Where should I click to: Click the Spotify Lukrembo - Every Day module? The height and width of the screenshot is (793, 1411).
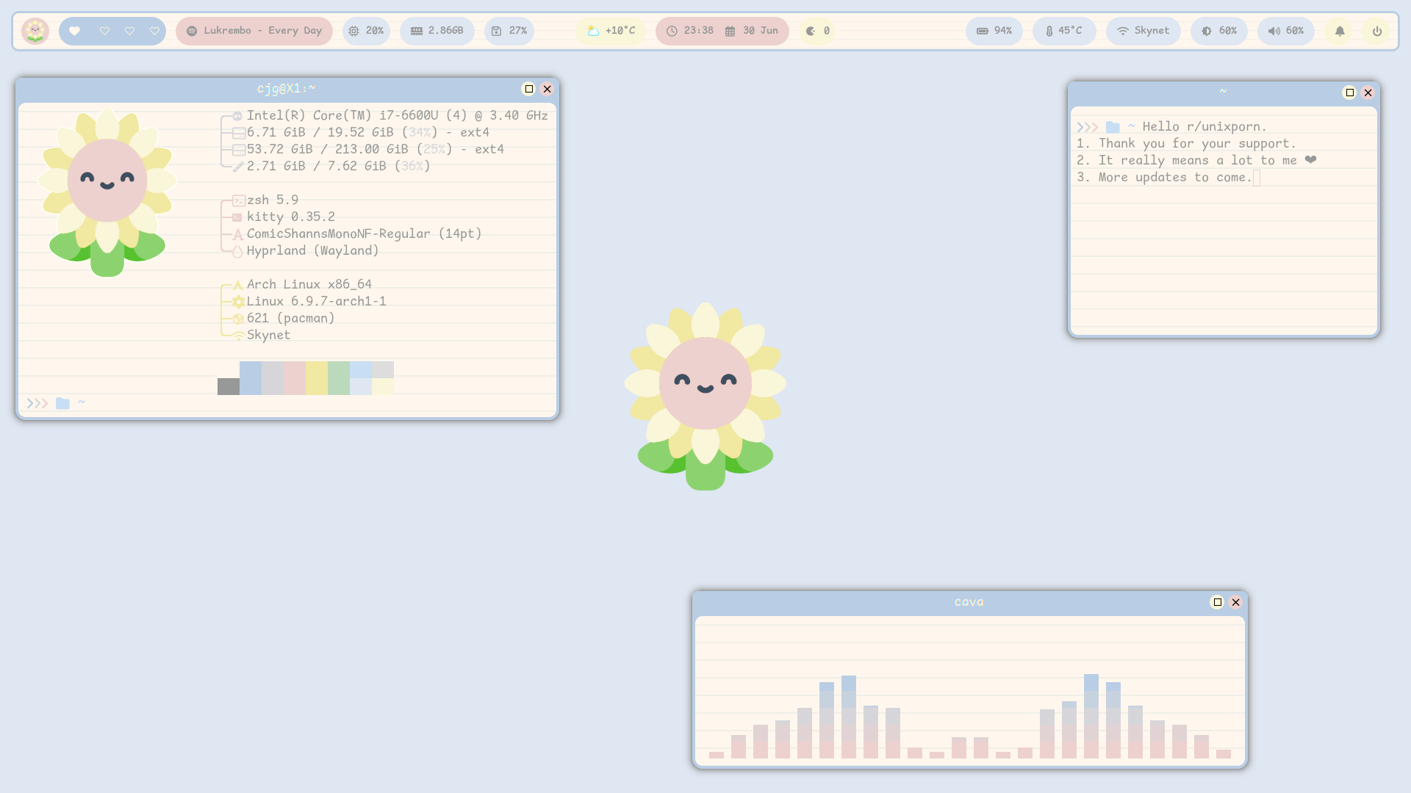tap(254, 31)
